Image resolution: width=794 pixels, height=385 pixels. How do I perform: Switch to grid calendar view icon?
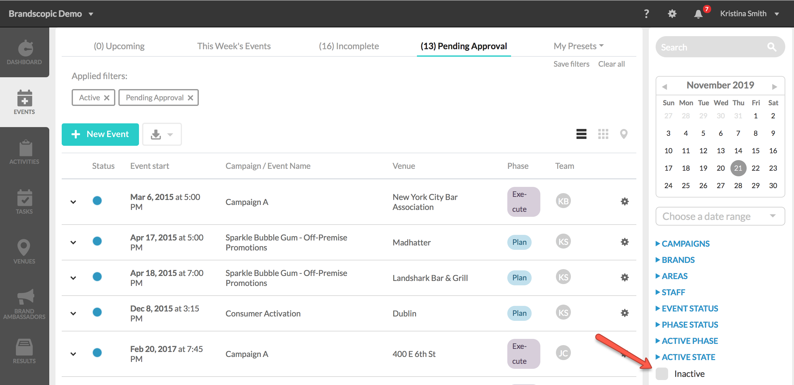tap(603, 134)
